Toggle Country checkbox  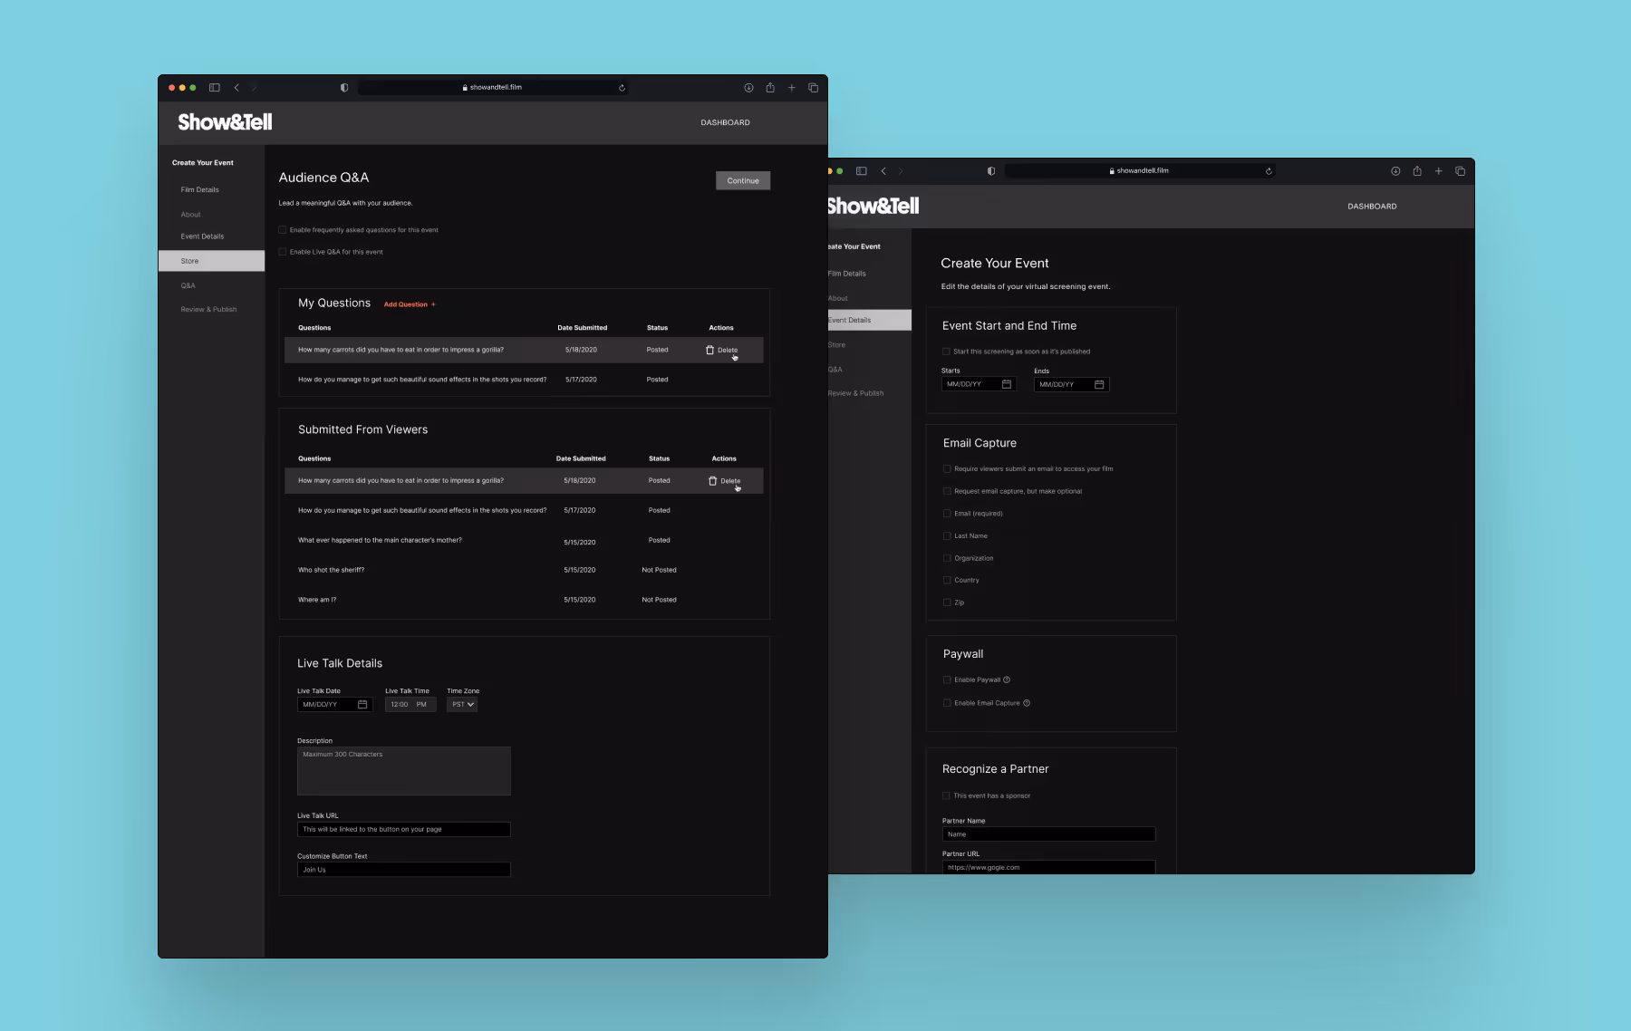[x=947, y=580]
